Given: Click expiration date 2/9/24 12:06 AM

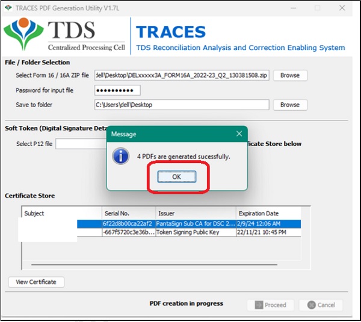Looking at the screenshot, I should [x=259, y=224].
